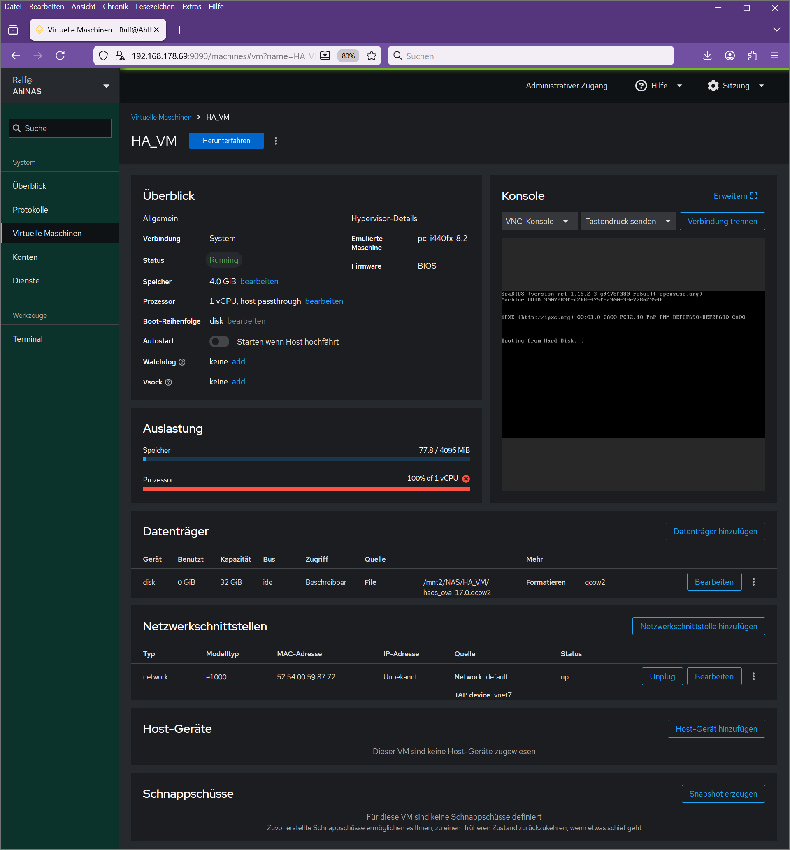Click the sidebar Suche input field

point(60,129)
